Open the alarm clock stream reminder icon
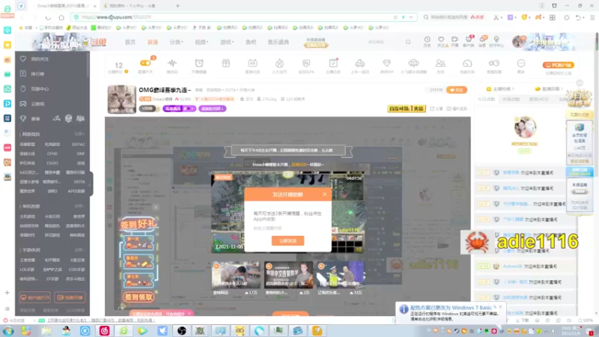This screenshot has width=599, height=337. pos(199,63)
